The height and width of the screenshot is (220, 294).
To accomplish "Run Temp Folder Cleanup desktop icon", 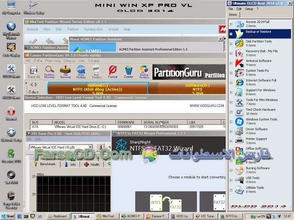I will [11, 200].
